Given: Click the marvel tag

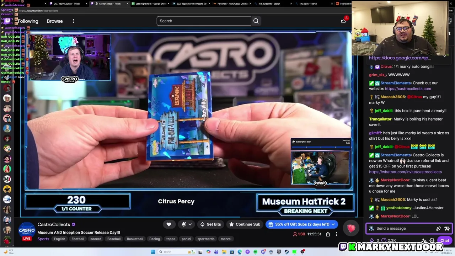Looking at the screenshot, I should [226, 239].
